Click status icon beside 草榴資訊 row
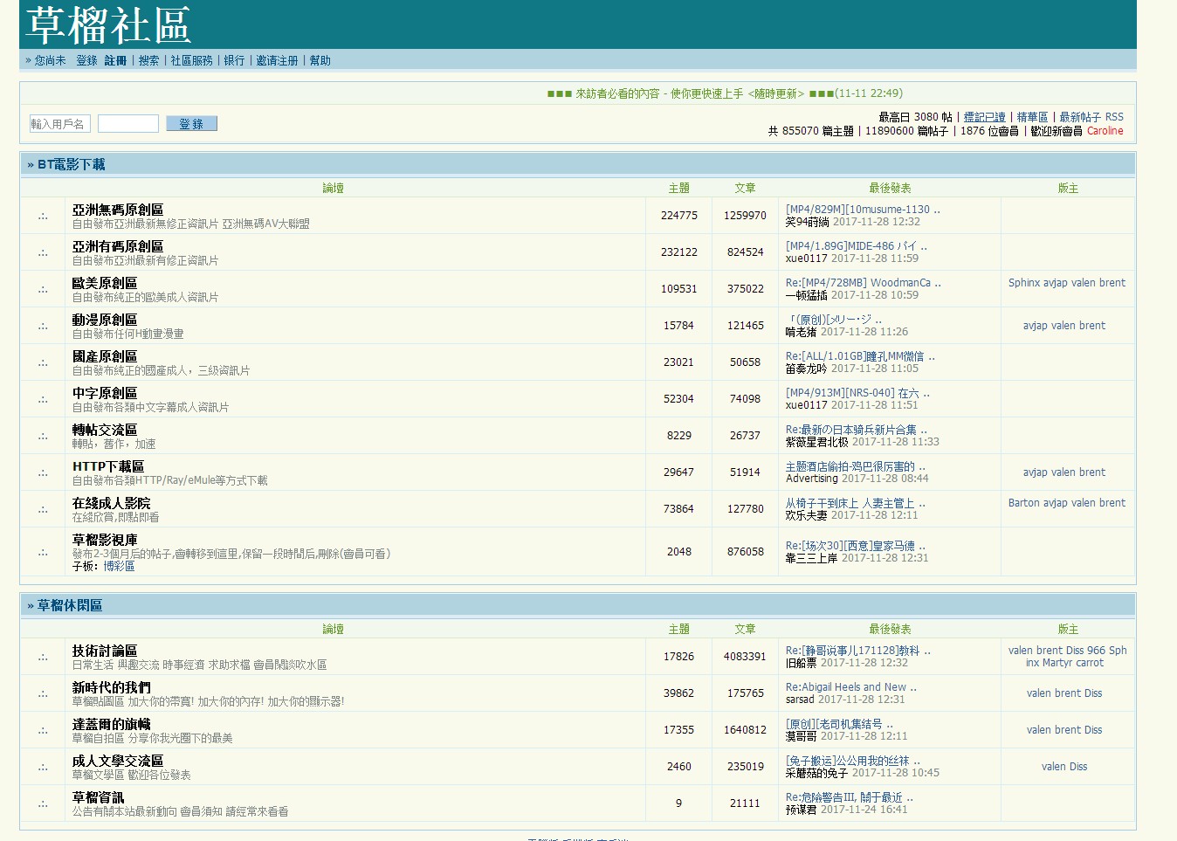 click(x=43, y=803)
